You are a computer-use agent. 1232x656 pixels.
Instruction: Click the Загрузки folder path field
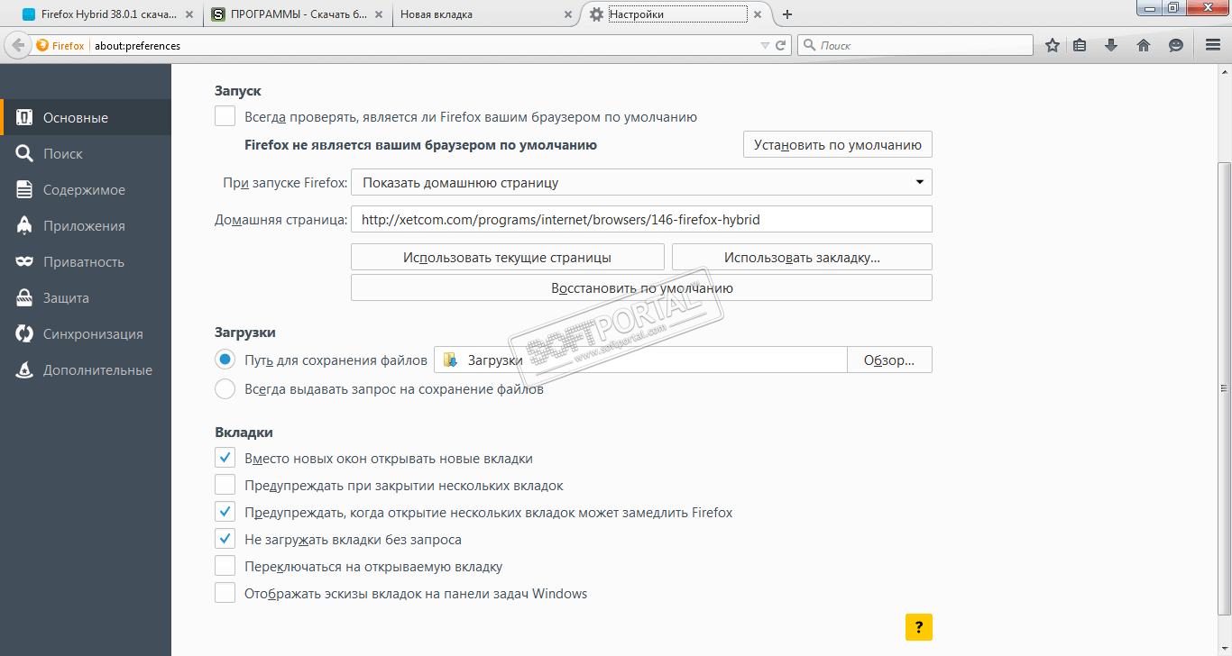pyautogui.click(x=641, y=360)
